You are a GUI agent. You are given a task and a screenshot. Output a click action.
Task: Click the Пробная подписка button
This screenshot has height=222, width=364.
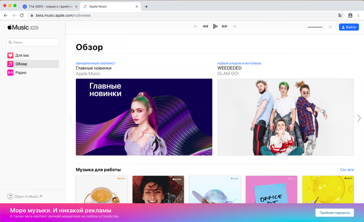(335, 213)
